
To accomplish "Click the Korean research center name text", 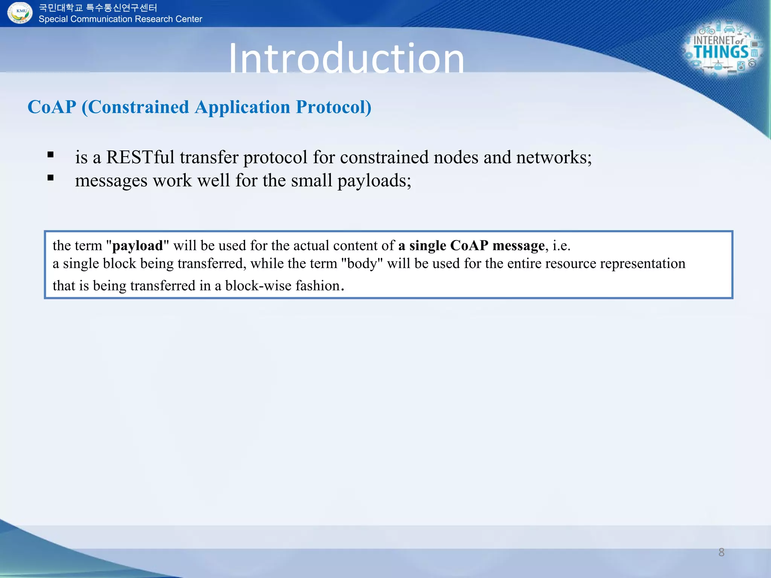I will pyautogui.click(x=98, y=8).
